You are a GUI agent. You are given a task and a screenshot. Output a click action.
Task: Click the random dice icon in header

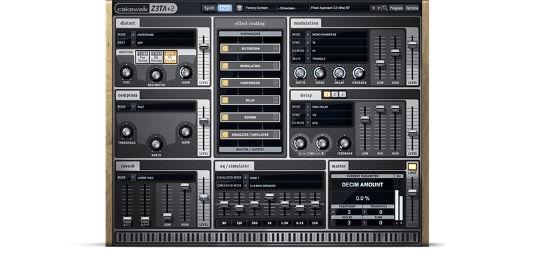tap(240, 8)
